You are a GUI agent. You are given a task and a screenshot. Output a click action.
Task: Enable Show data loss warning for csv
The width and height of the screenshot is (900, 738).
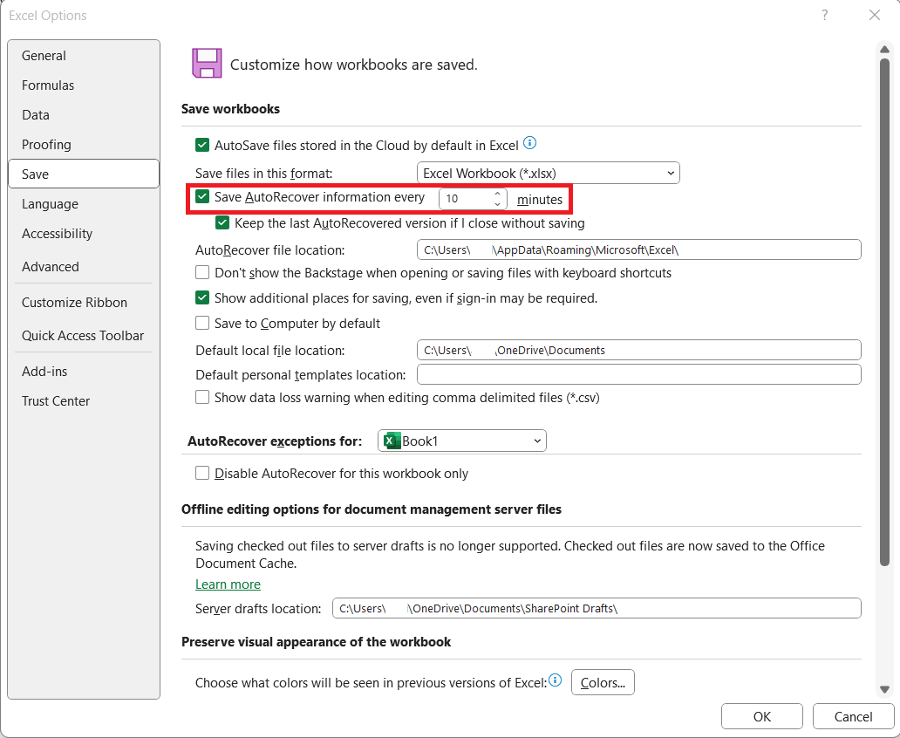pyautogui.click(x=202, y=397)
